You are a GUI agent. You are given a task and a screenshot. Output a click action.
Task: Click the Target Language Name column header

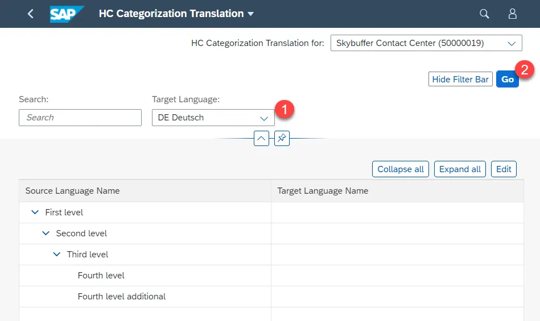(x=397, y=191)
